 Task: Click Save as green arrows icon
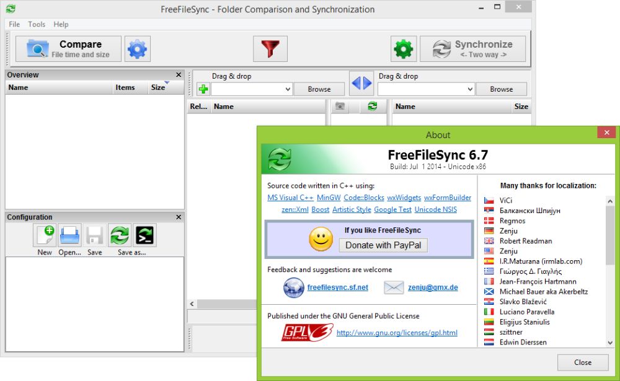coord(120,235)
